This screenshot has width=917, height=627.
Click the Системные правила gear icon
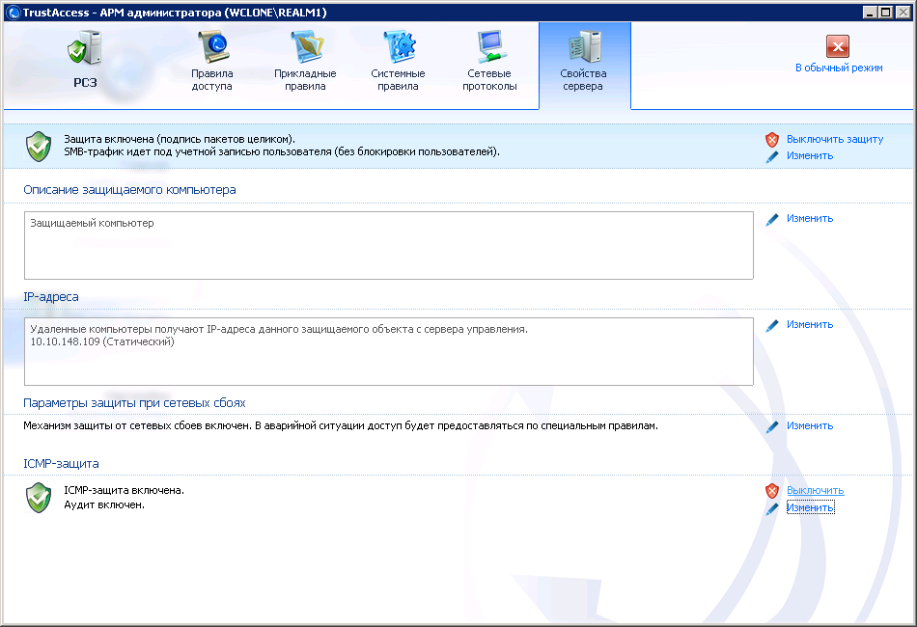click(399, 46)
